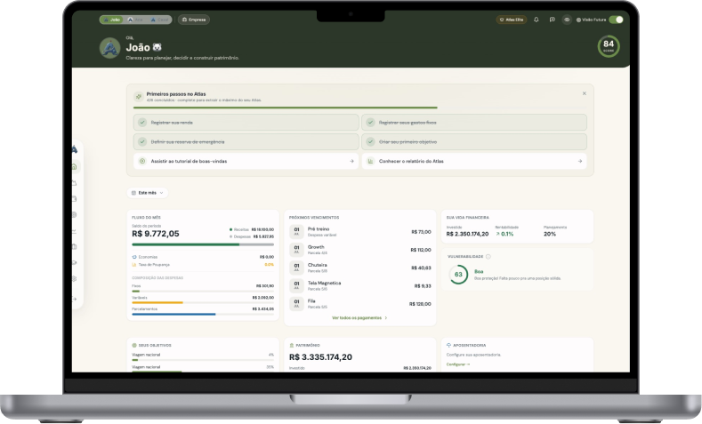Toggle value visibility with the eye icon
Screen dimensions: 702x424
pos(567,20)
